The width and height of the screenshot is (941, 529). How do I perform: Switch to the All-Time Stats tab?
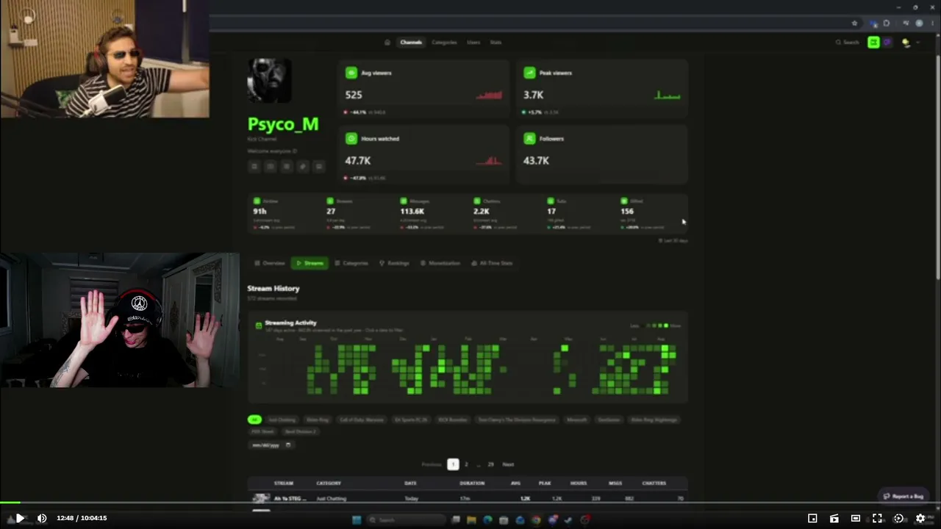pos(492,263)
